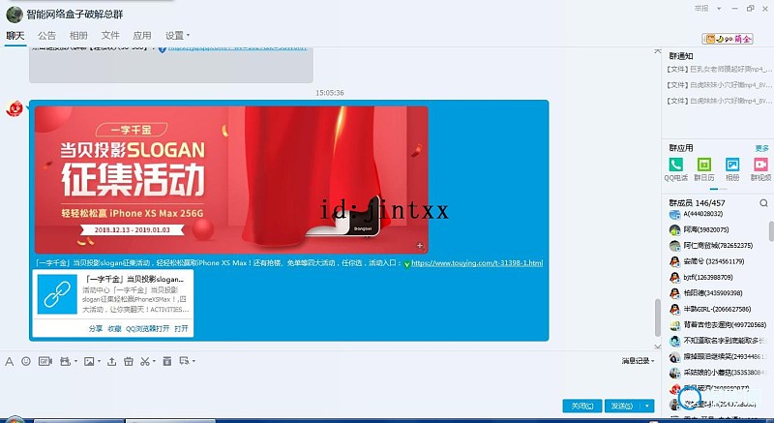Click the last icon of the chat toolbar
Screen dimensions: 774x423
[185, 361]
